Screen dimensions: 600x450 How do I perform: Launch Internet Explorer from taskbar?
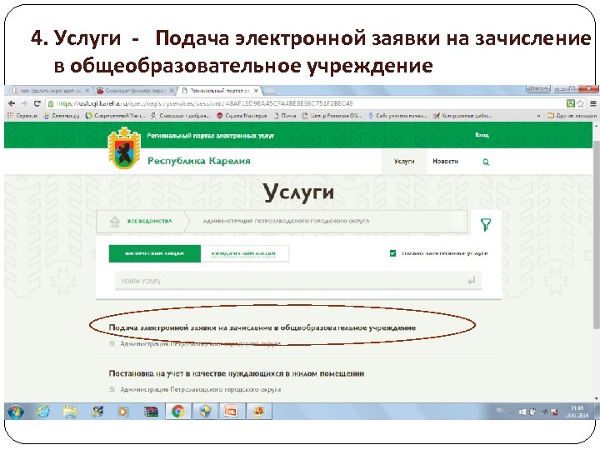43,412
